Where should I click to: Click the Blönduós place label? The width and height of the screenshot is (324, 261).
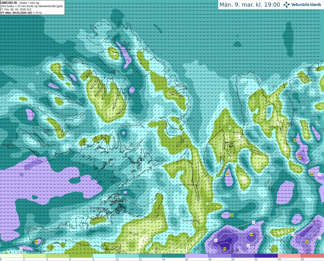[237, 133]
